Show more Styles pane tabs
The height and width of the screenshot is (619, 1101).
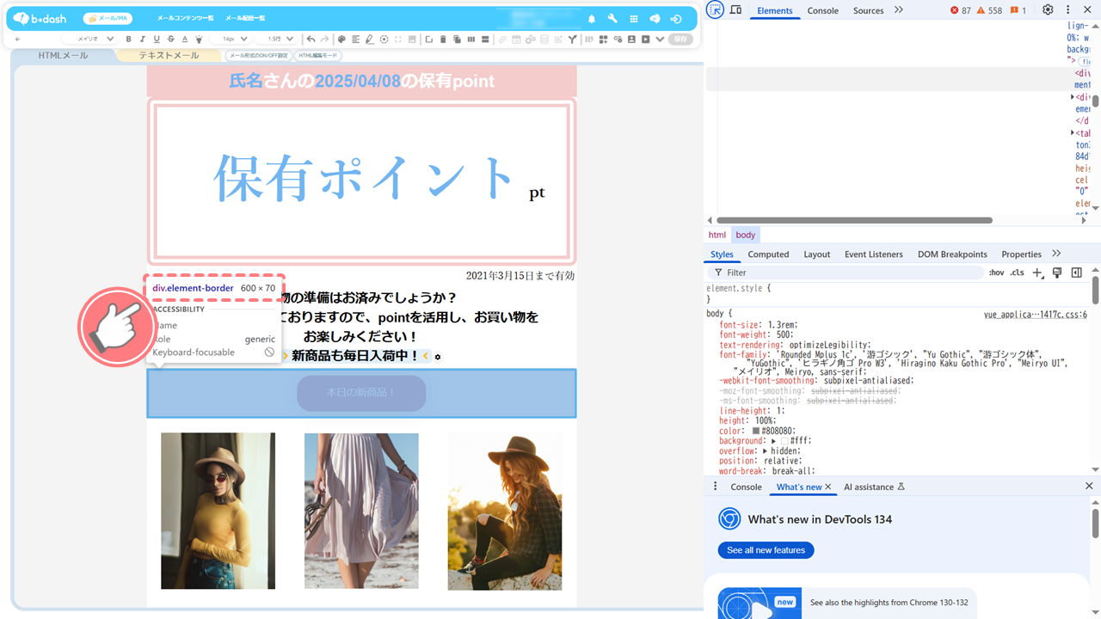click(x=1056, y=254)
